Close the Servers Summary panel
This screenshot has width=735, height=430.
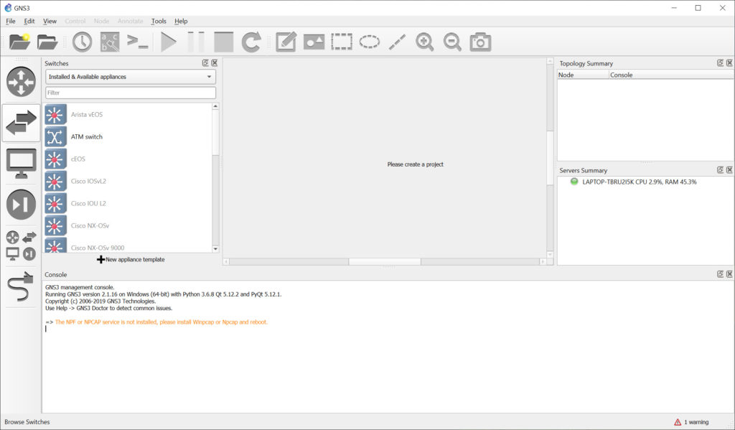(729, 169)
